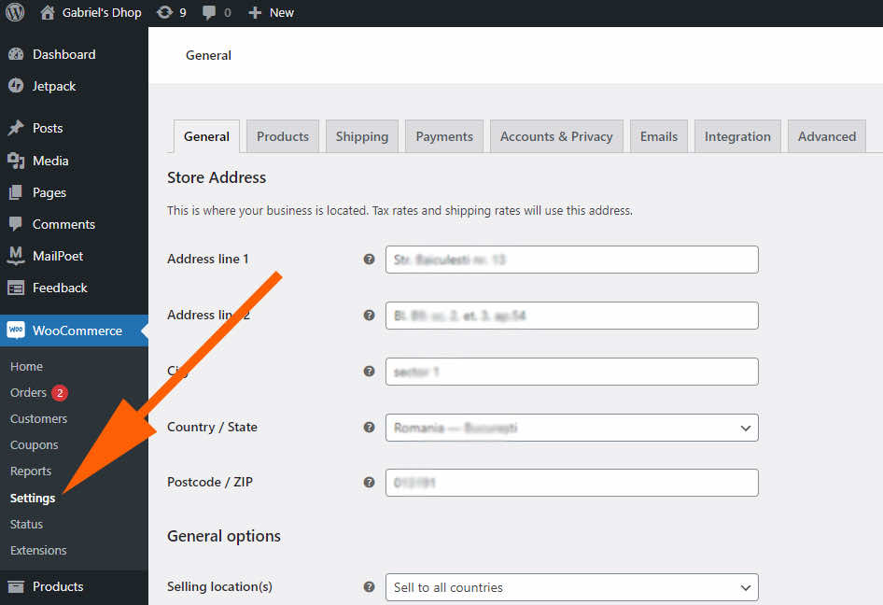
Task: Click New text in admin bar
Action: click(282, 12)
